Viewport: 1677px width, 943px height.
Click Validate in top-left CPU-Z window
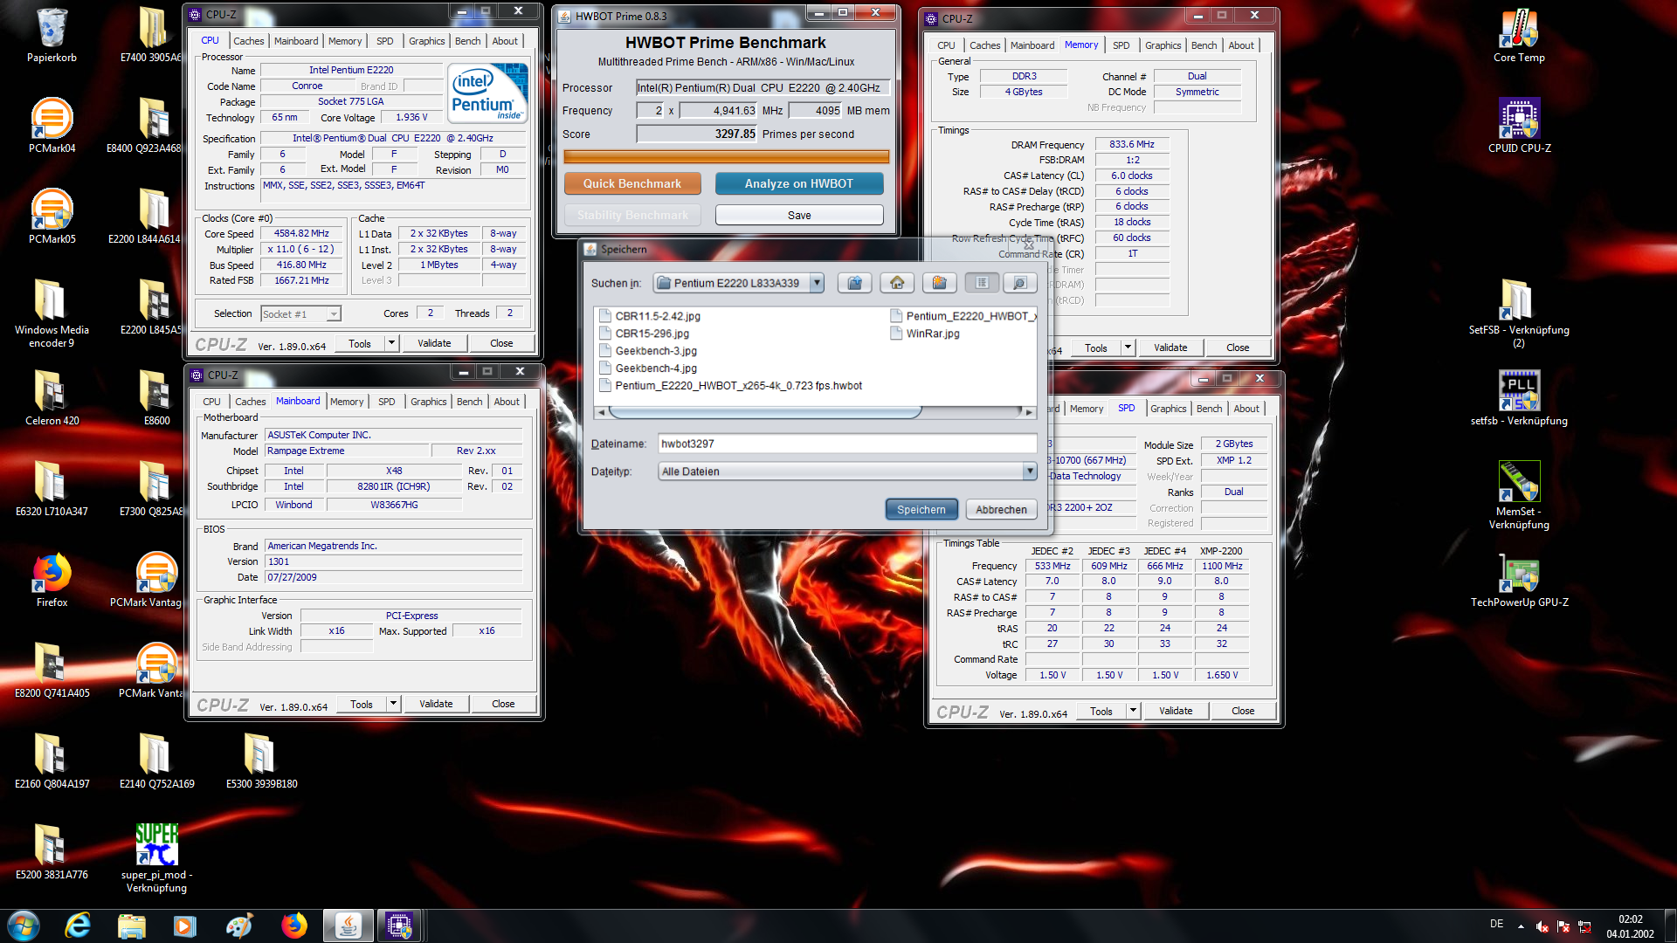[x=434, y=343]
